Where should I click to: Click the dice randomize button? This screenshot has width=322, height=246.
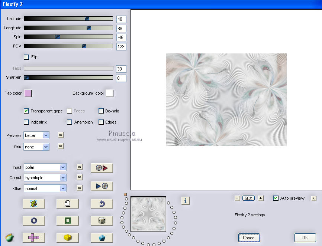(x=102, y=220)
